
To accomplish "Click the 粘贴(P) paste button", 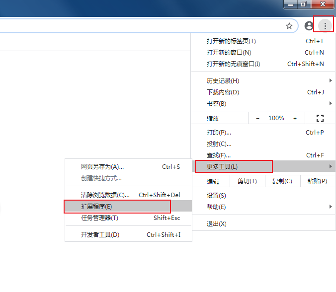I will click(318, 181).
